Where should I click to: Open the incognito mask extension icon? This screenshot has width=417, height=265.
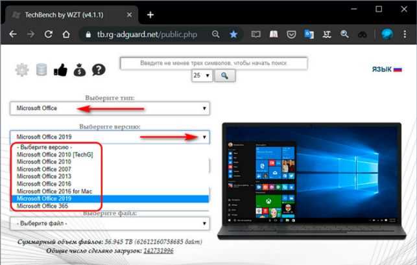point(363,34)
